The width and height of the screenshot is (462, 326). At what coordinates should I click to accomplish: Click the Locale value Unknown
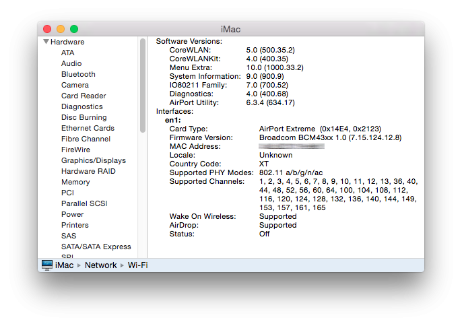pyautogui.click(x=276, y=155)
